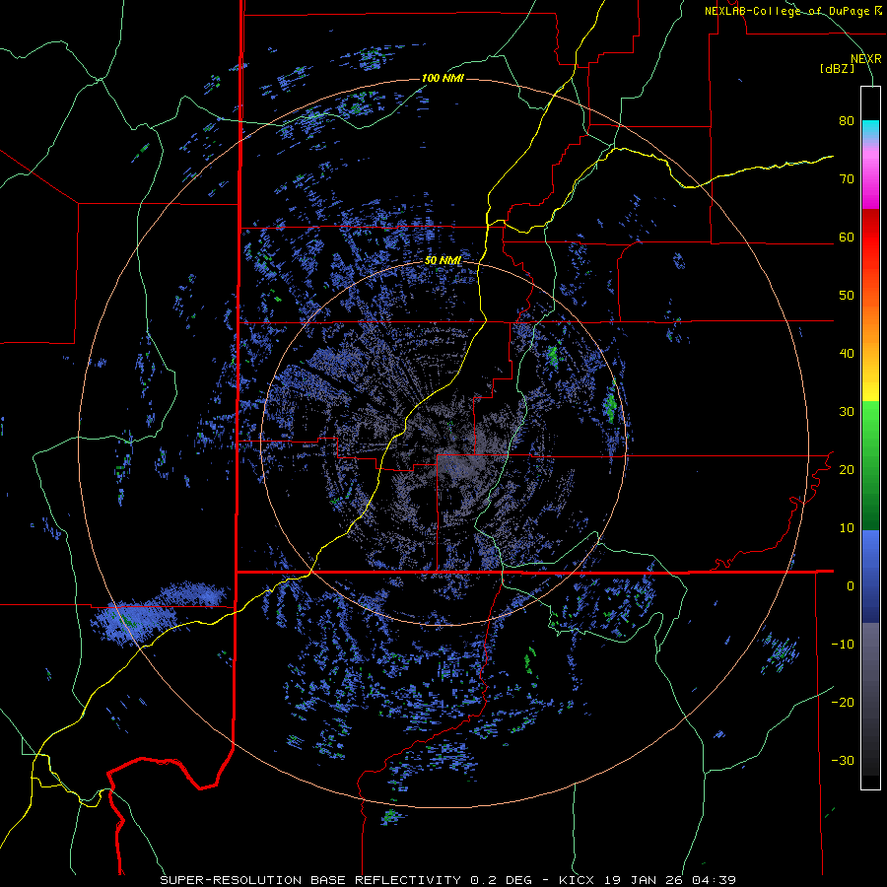Click the gray segment of the color bar
Viewport: 887px width, 887px height.
(x=870, y=650)
